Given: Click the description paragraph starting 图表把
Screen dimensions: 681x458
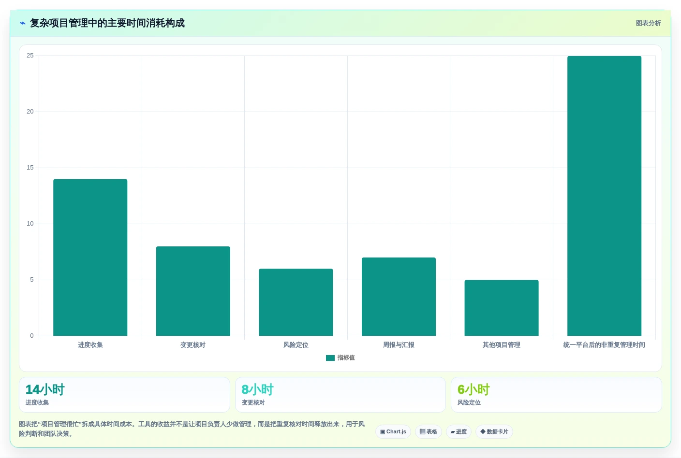Looking at the screenshot, I should [x=192, y=429].
